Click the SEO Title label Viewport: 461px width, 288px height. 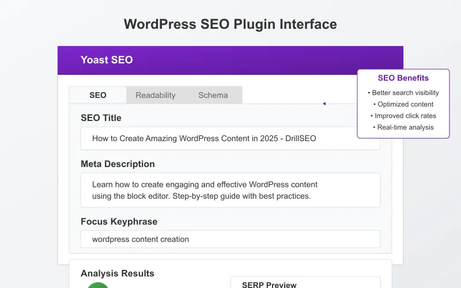101,118
